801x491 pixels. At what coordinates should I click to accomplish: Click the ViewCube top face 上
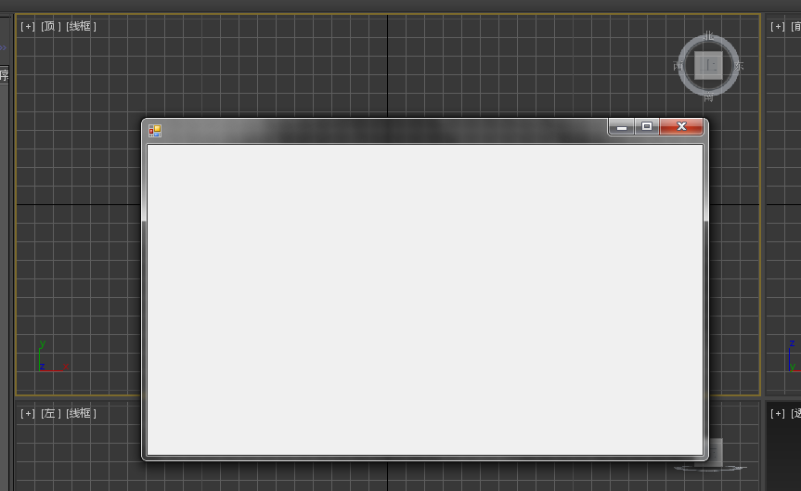[x=708, y=65]
